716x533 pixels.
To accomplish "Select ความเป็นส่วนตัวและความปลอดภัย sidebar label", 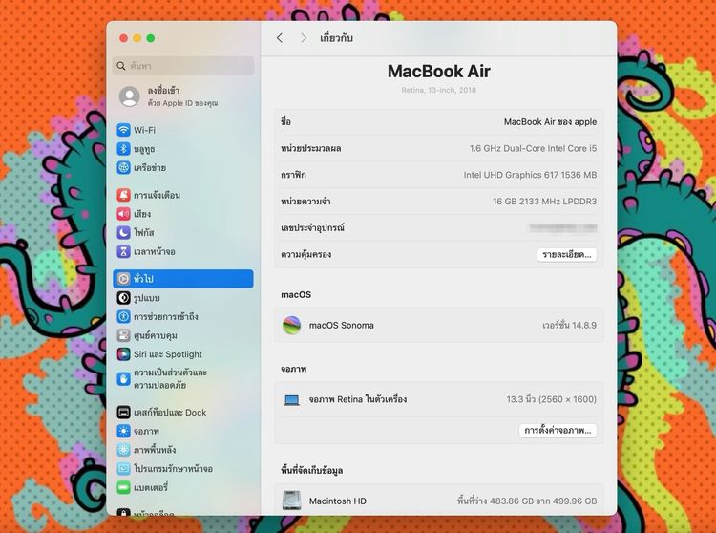I will tap(170, 378).
